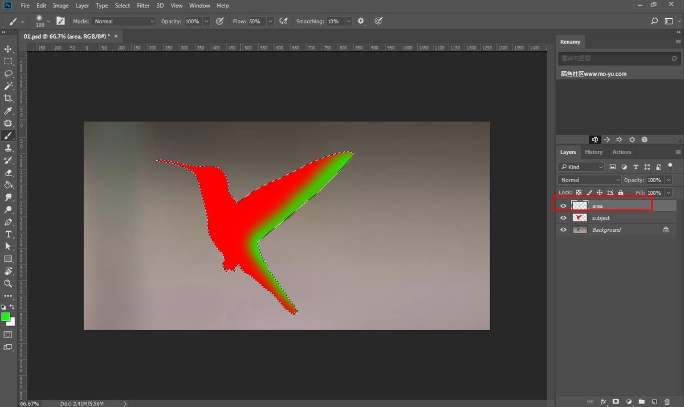
Task: Select the Move tool
Action: click(x=8, y=50)
